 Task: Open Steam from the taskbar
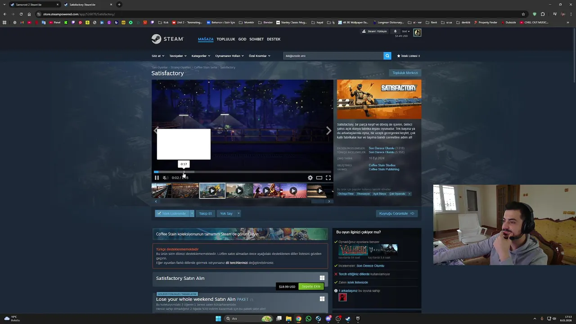coord(348,319)
